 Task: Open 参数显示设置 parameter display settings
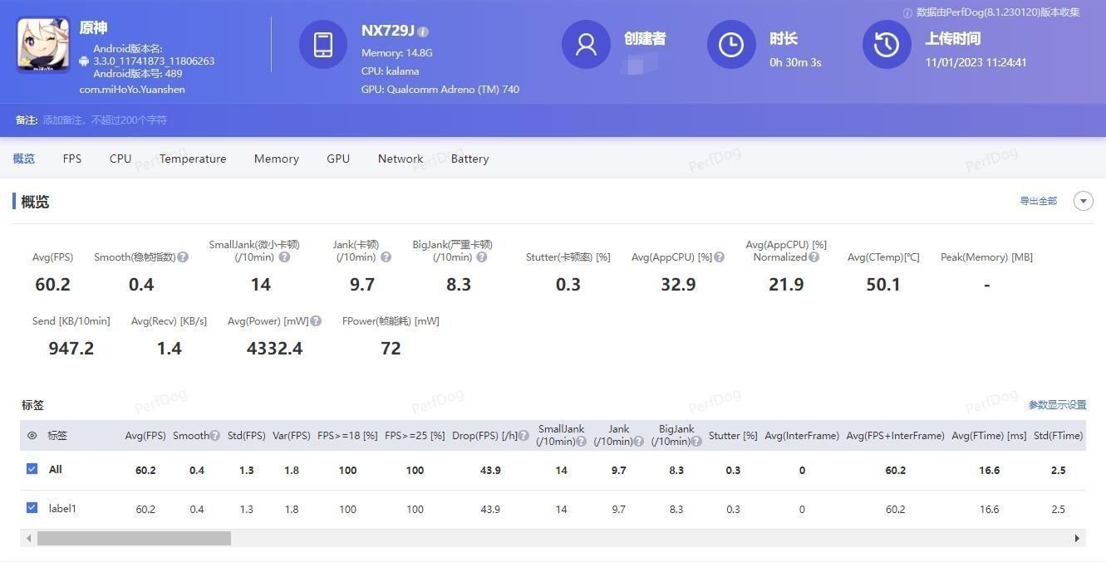coord(1057,405)
